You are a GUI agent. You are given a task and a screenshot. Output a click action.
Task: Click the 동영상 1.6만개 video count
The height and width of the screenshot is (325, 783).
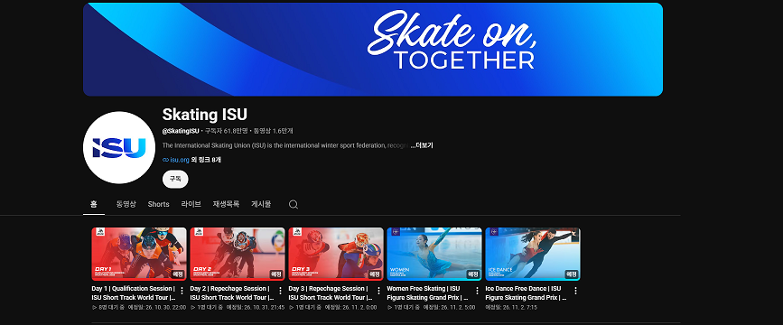(x=273, y=131)
